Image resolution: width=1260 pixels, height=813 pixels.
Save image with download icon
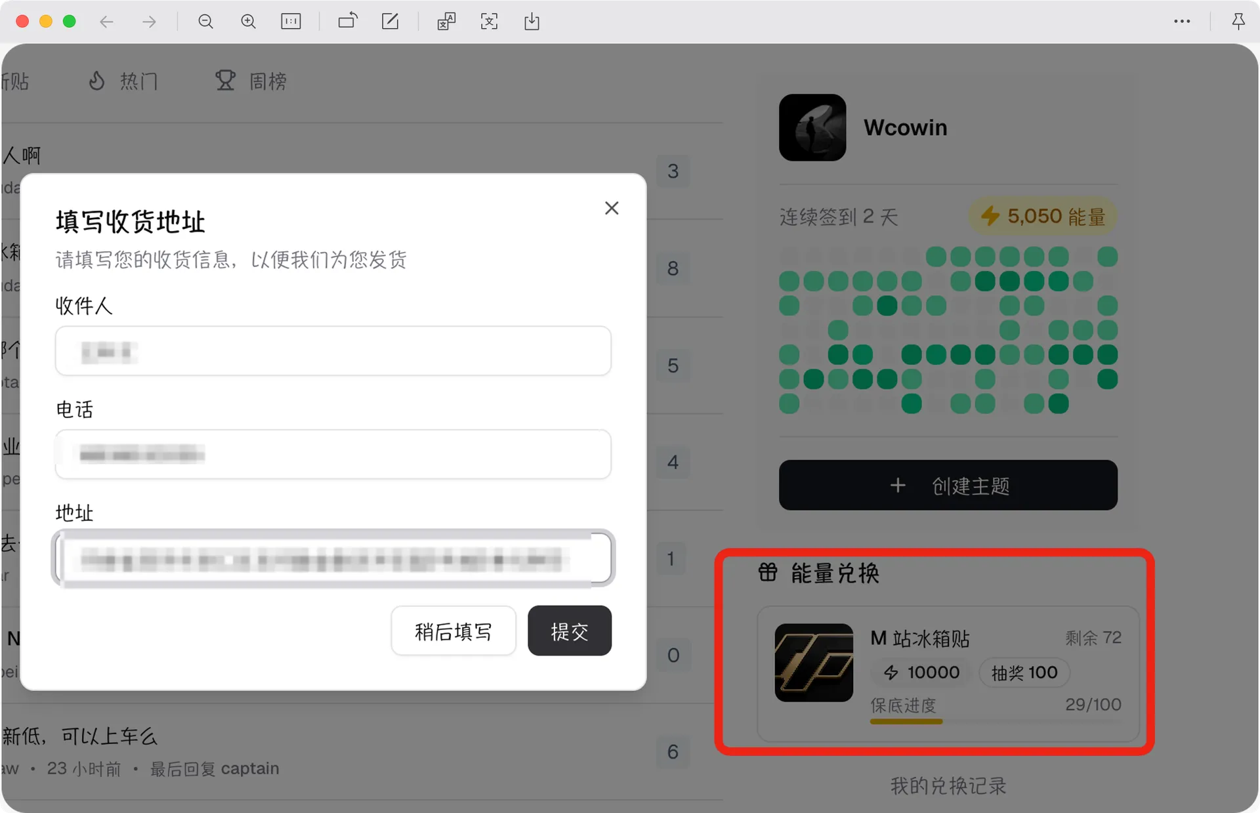(x=532, y=22)
